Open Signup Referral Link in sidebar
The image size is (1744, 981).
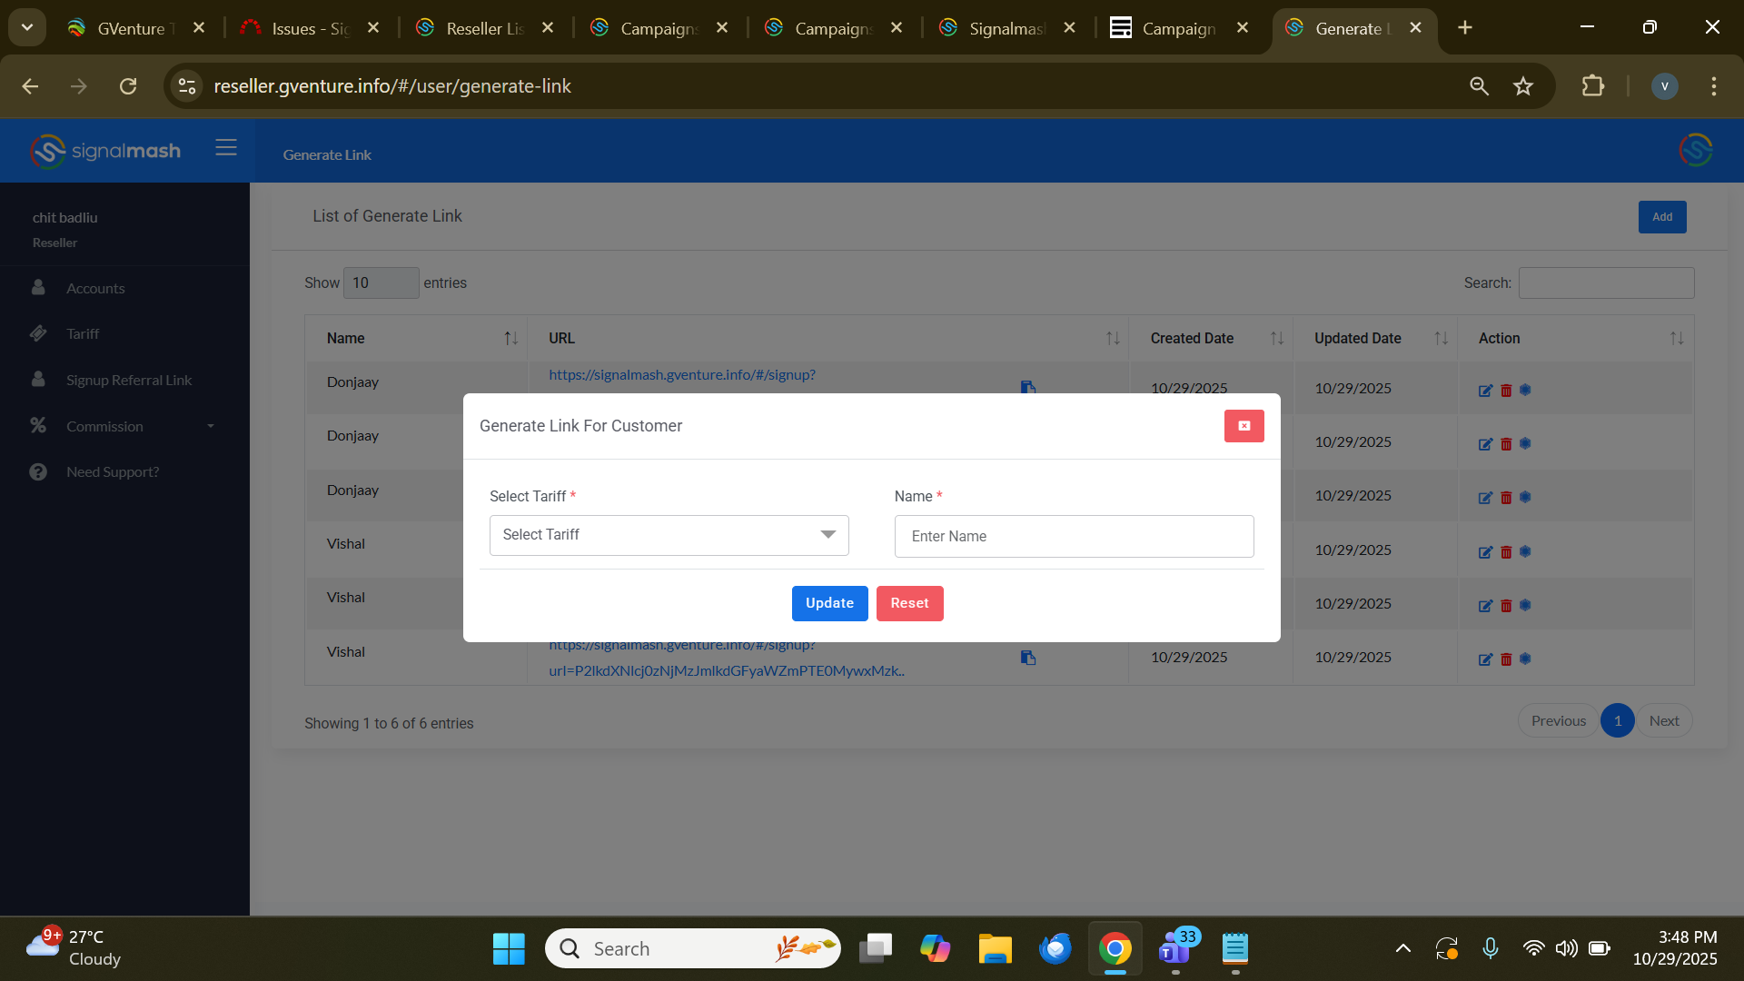tap(128, 380)
